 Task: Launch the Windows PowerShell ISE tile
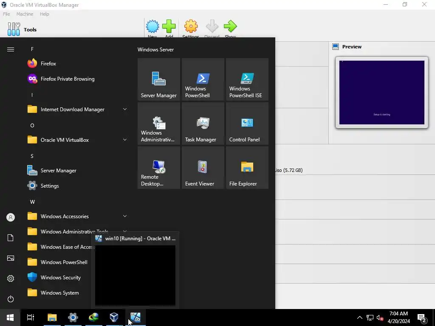pos(247,79)
